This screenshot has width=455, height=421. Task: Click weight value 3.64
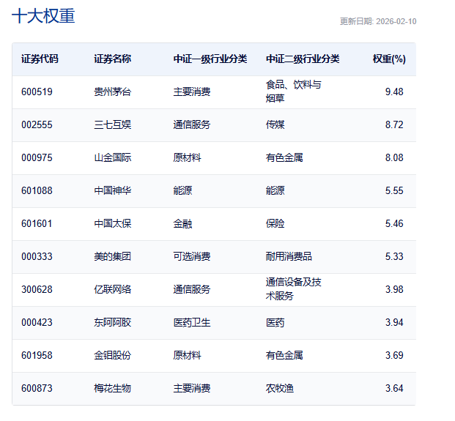tap(394, 389)
